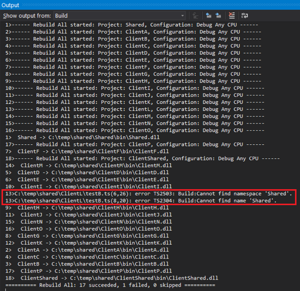This screenshot has height=291, width=300.
Task: Select Rebuild started line for Project ClientA
Action: pos(133,32)
